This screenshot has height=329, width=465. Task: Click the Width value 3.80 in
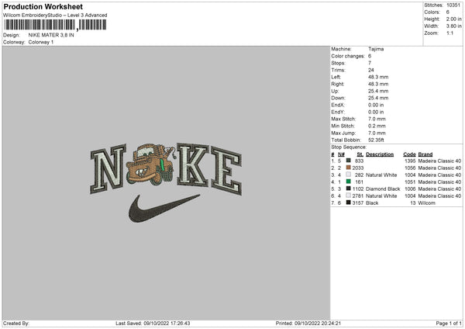click(x=454, y=26)
